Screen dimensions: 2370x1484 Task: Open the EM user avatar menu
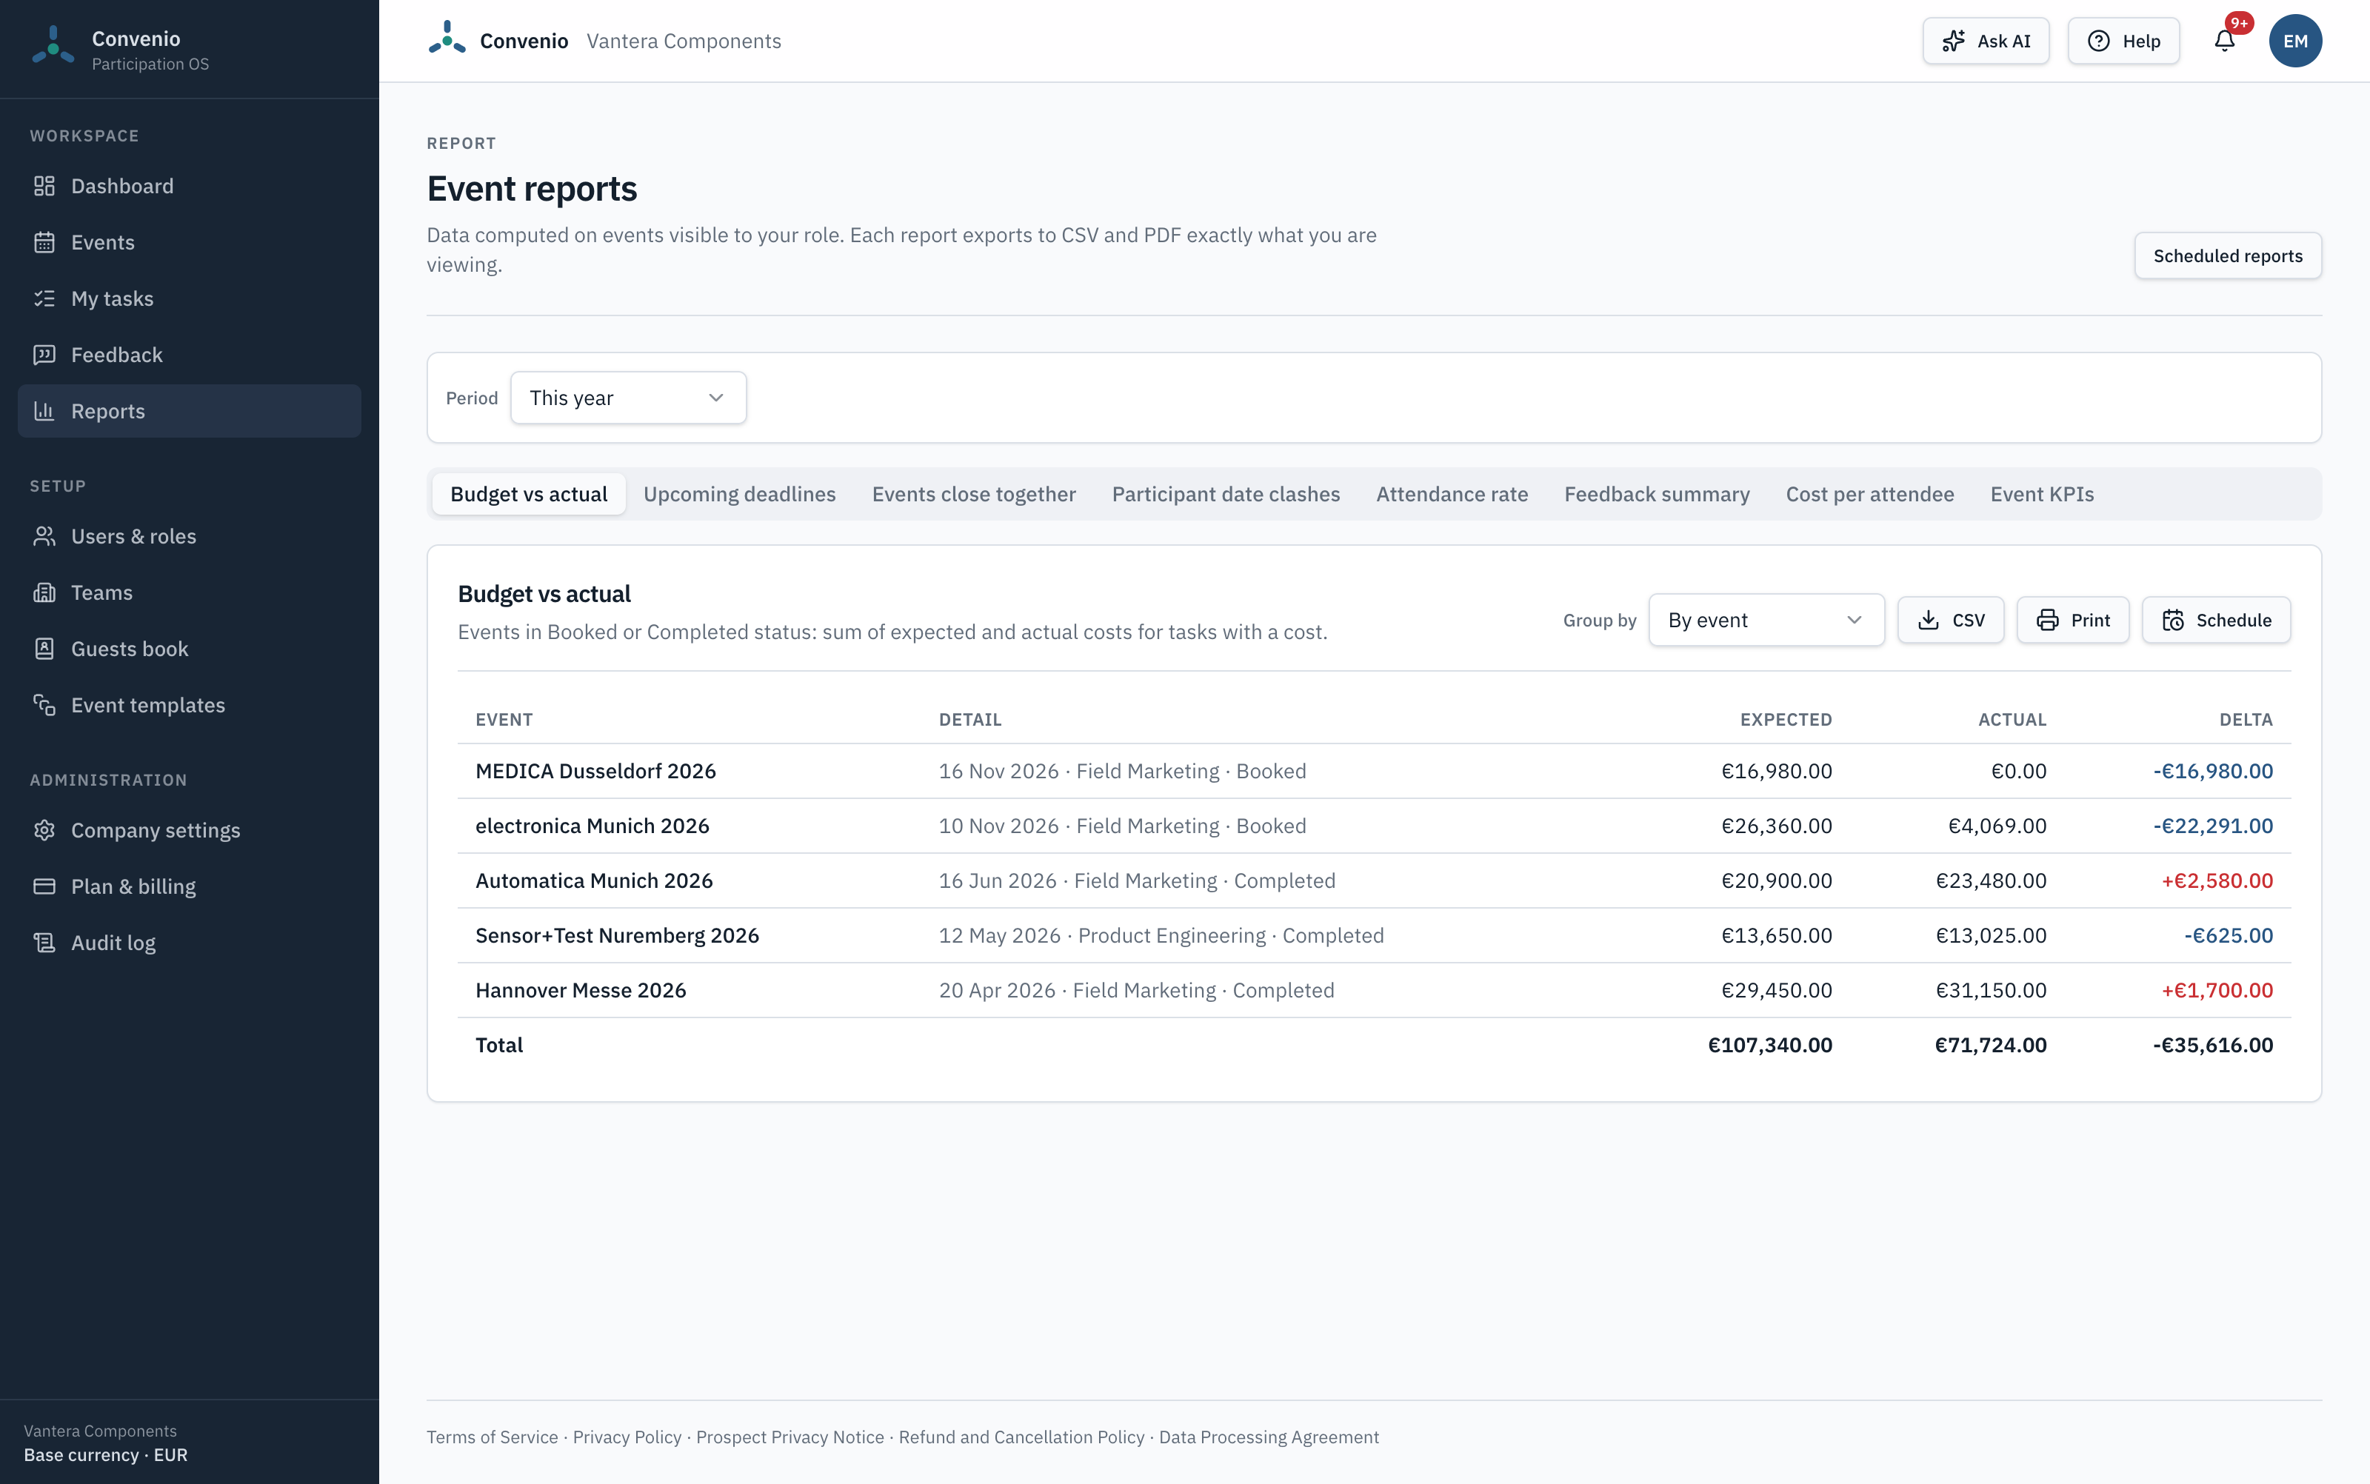click(x=2294, y=40)
